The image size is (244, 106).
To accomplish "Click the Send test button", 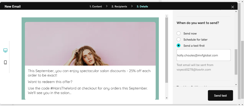I will (220, 95).
